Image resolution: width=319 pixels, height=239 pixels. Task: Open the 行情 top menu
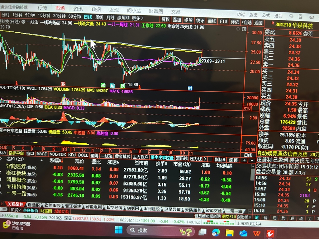[42, 8]
